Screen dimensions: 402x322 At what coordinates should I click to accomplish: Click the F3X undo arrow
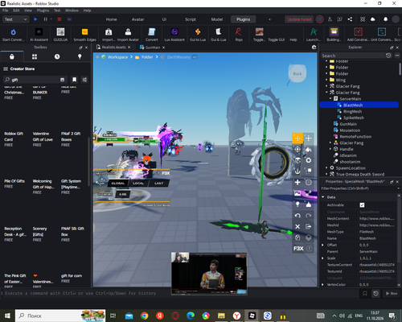coord(297,216)
